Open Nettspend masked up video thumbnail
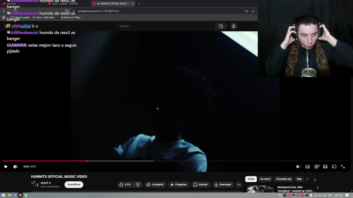Viewport: 353px width, 198px height. [x=260, y=189]
